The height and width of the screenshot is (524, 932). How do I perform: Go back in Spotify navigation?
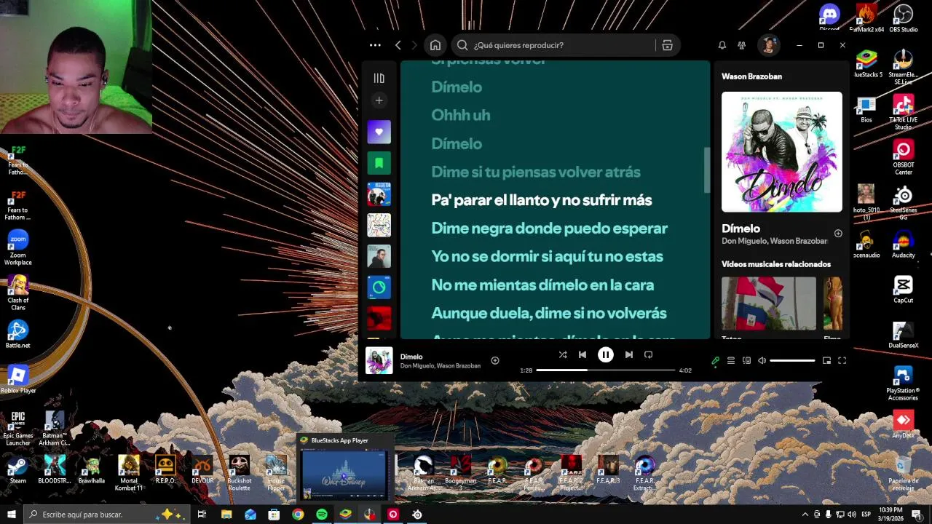[398, 45]
